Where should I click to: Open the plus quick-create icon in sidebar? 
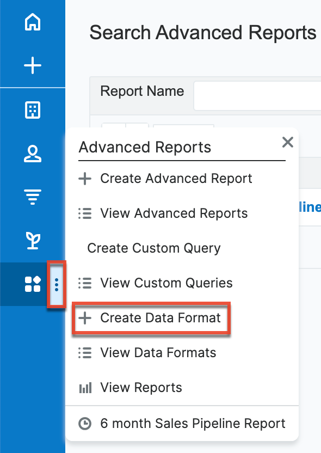tap(33, 65)
